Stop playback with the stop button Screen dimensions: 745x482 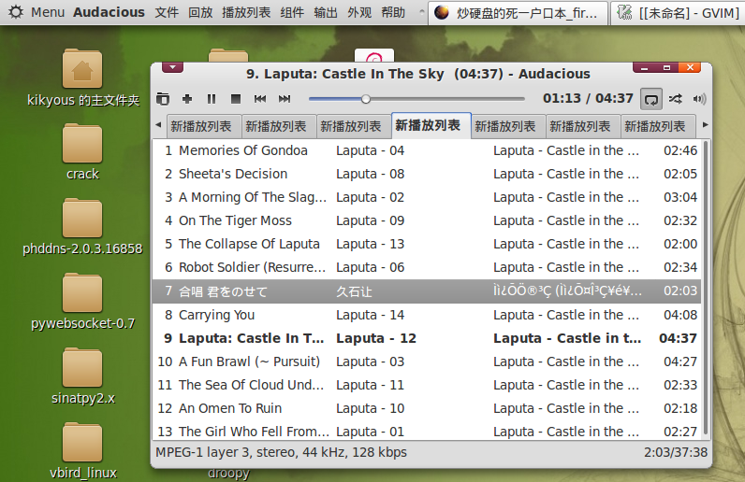(x=236, y=99)
